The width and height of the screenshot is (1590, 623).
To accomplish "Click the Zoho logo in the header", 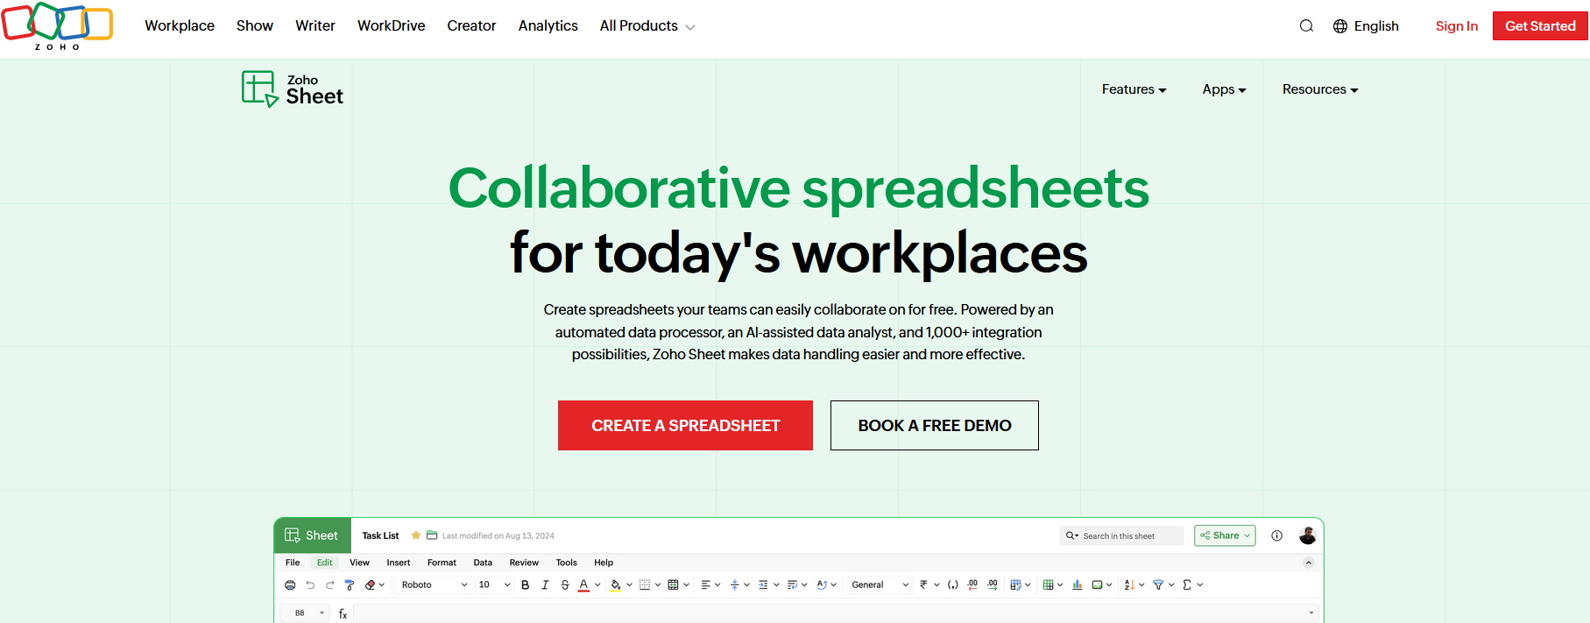I will (x=58, y=26).
